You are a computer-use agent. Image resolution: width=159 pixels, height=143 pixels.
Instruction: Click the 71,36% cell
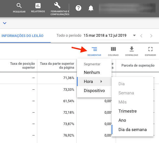[69, 78]
